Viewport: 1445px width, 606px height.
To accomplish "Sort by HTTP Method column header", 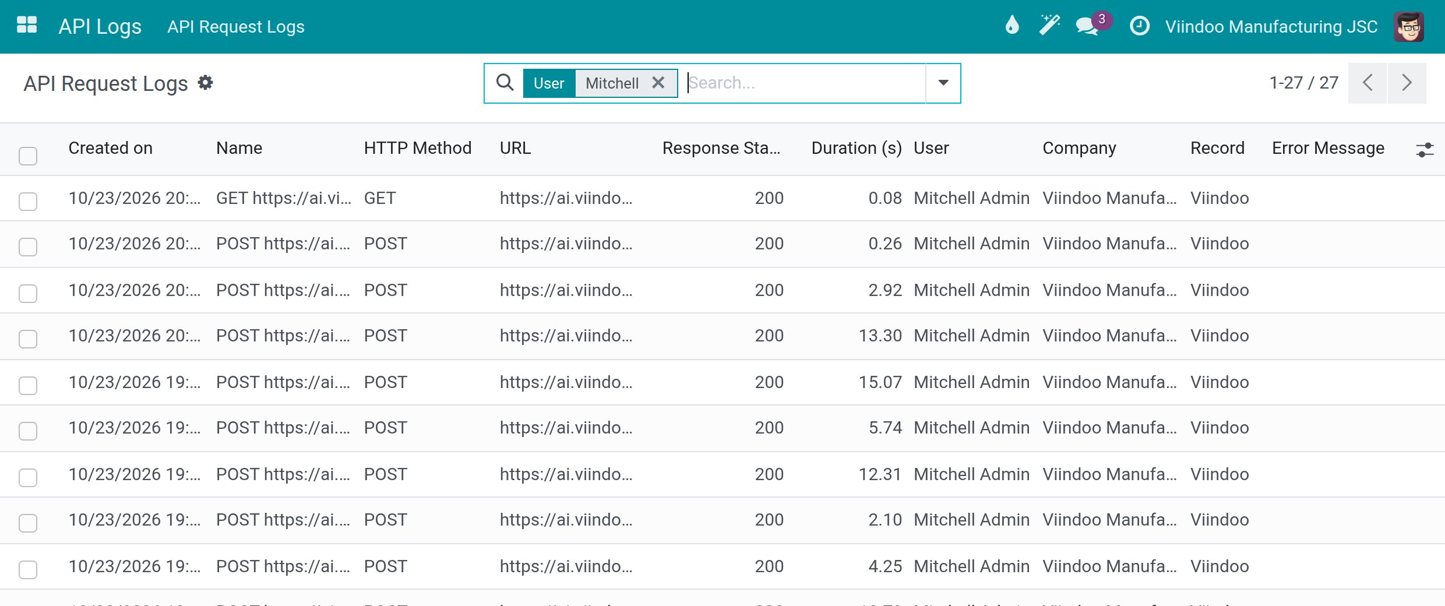I will pos(418,148).
